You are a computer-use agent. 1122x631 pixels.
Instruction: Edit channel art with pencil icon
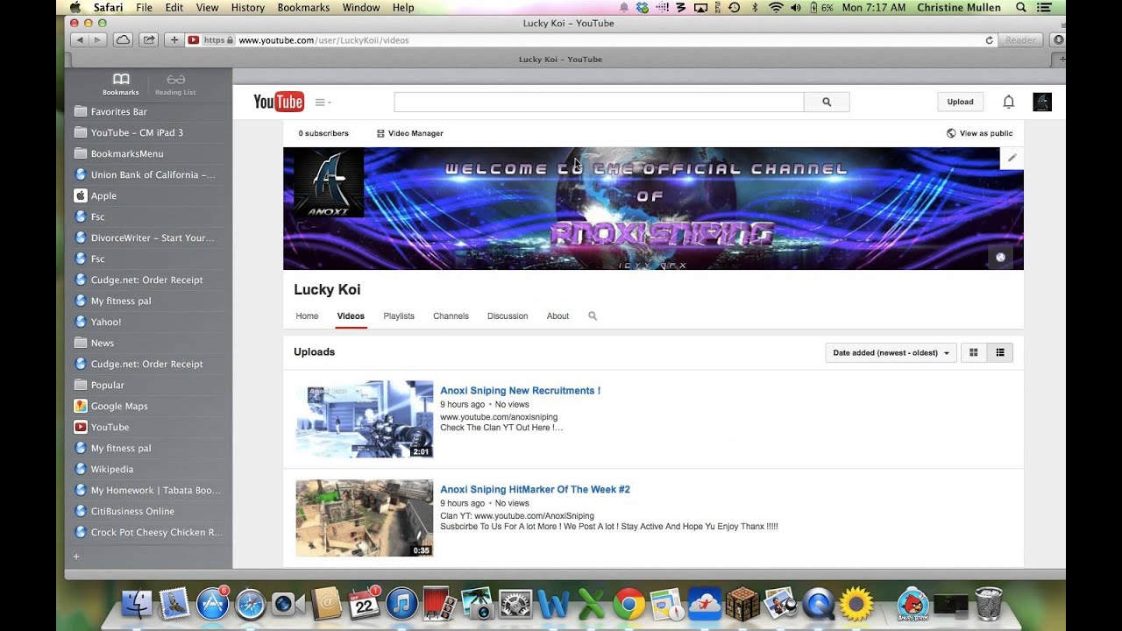pos(1012,158)
